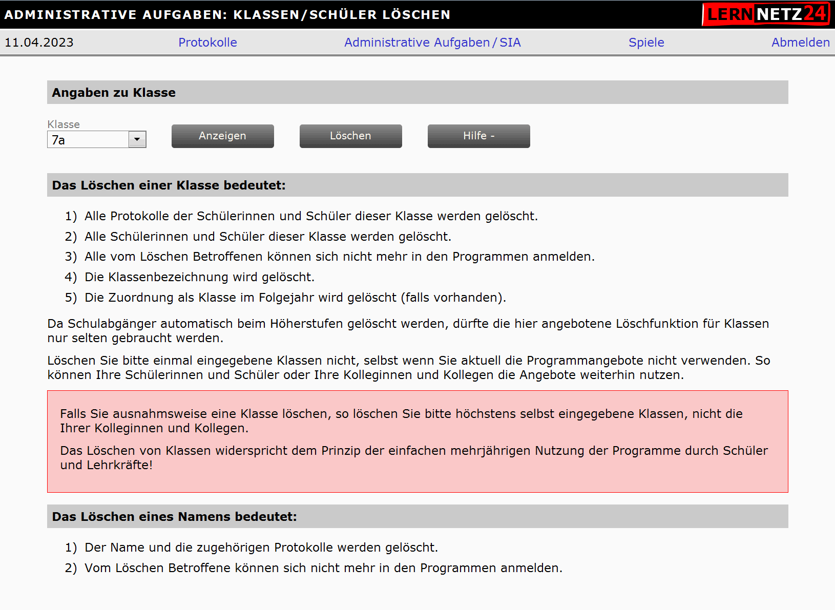Click the LERNNETZ24 logo
835x610 pixels.
pyautogui.click(x=766, y=14)
